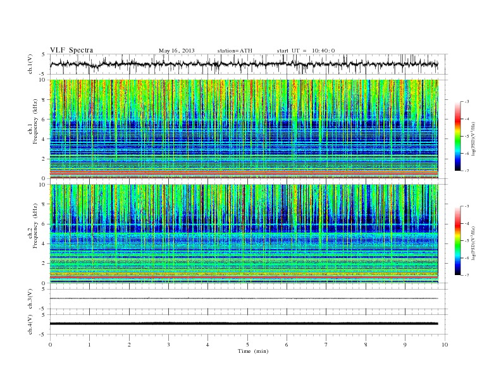Click the "station=ATH" header text
The image size is (501, 387).
point(235,51)
